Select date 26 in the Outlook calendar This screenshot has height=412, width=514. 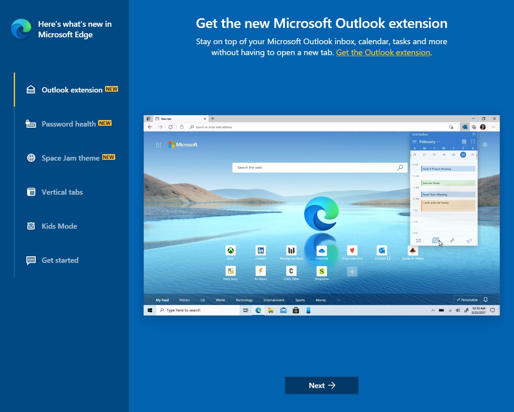click(x=463, y=154)
